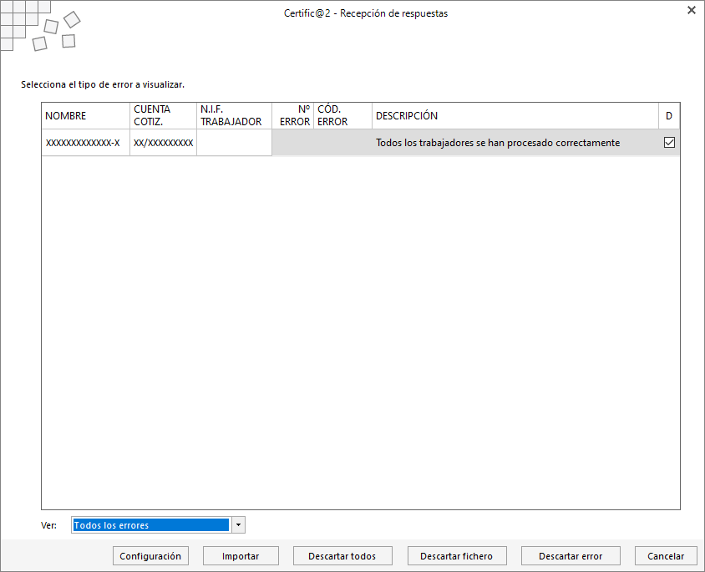705x572 pixels.
Task: Close the Recepción de respuestas window
Action: 692,10
